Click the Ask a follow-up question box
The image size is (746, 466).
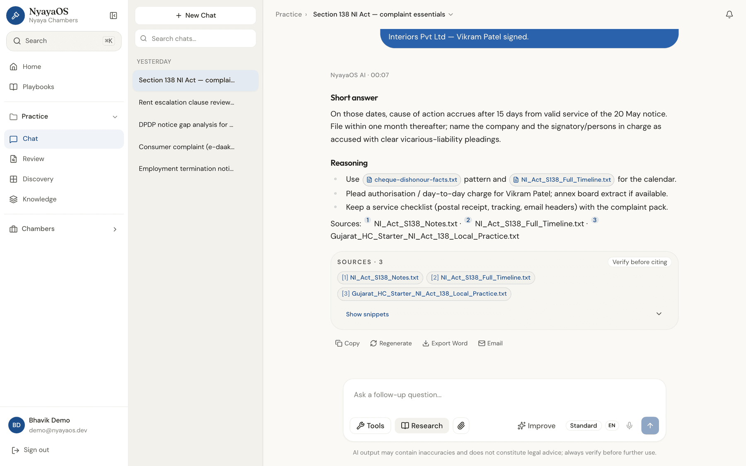coord(504,395)
